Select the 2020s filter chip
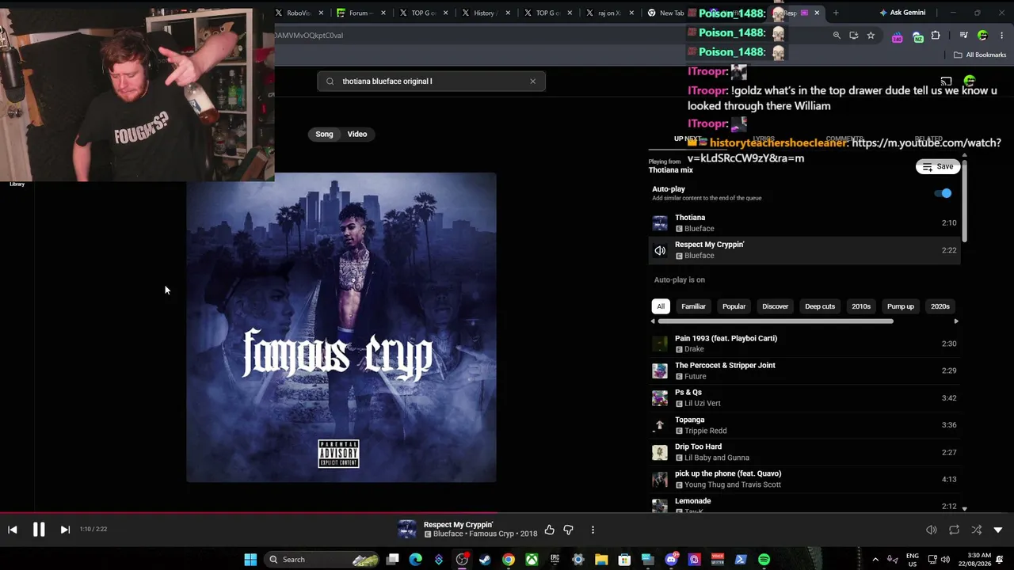 (940, 306)
